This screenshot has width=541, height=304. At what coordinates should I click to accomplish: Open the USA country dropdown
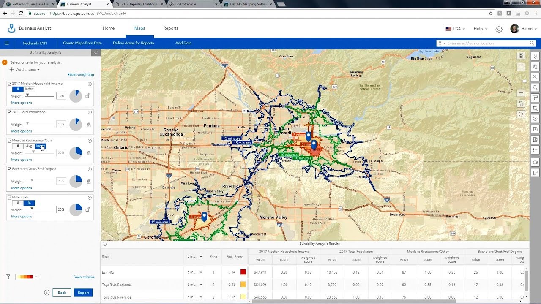click(455, 29)
